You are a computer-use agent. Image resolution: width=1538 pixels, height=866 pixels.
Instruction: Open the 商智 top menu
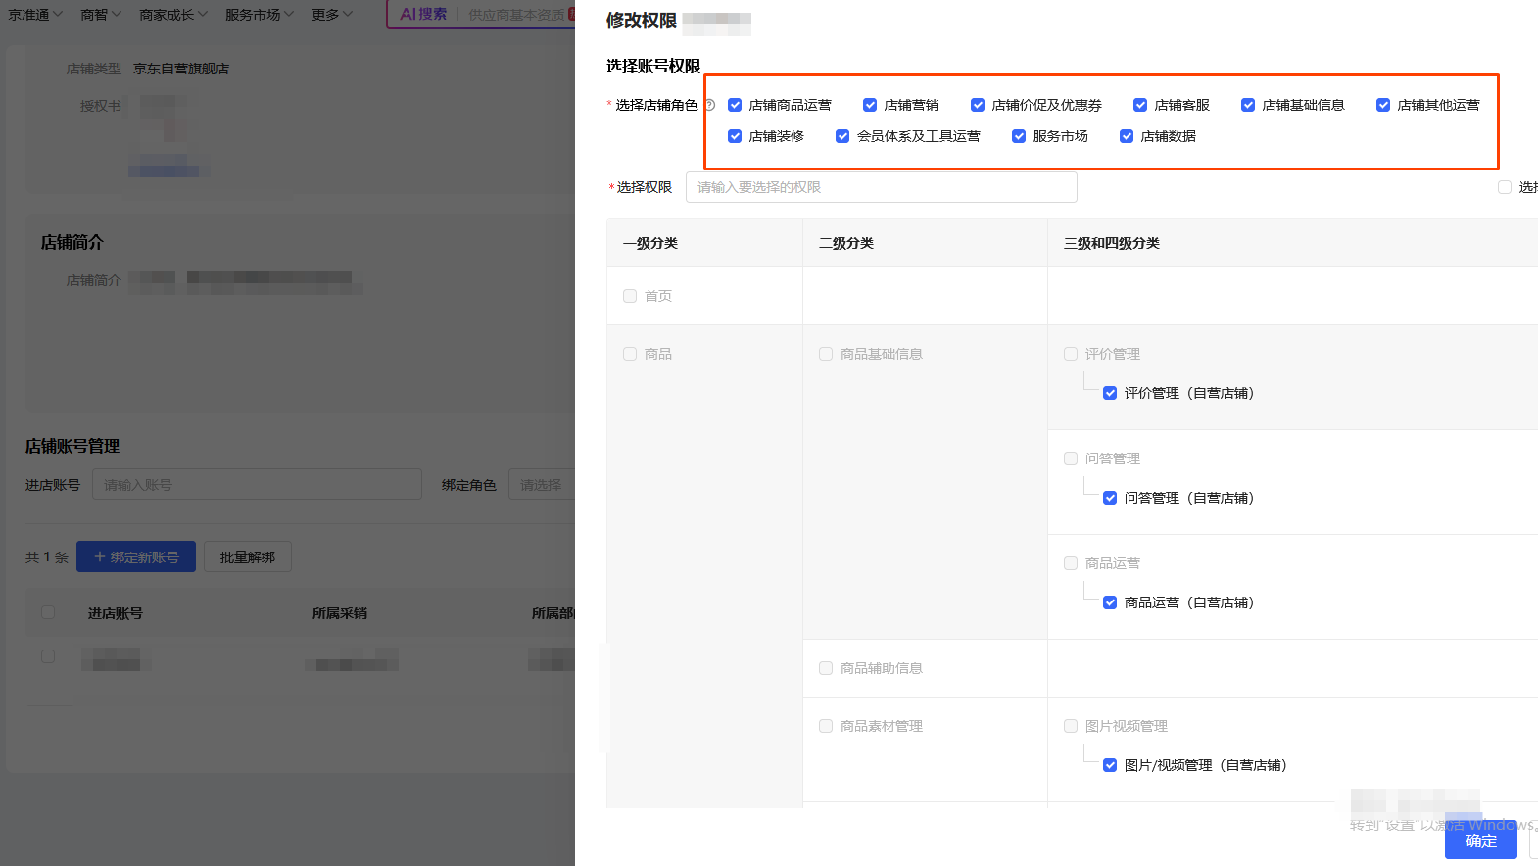click(x=100, y=15)
